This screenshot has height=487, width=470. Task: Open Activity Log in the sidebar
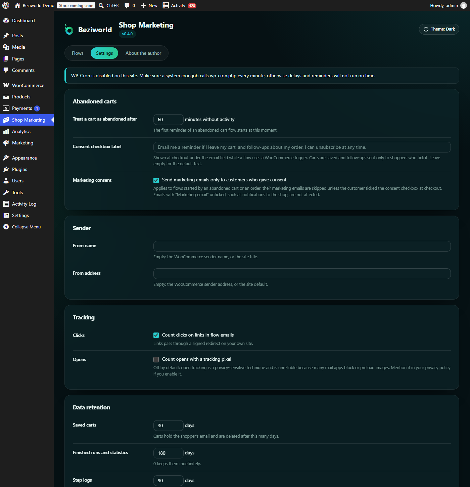(x=27, y=204)
